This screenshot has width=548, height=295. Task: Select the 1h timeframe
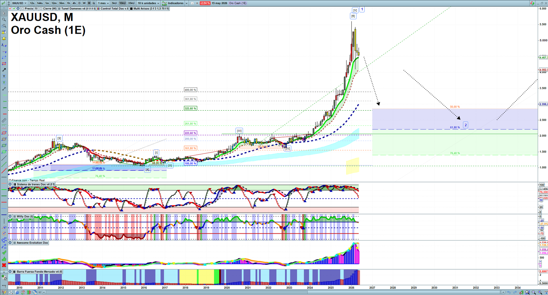point(68,3)
